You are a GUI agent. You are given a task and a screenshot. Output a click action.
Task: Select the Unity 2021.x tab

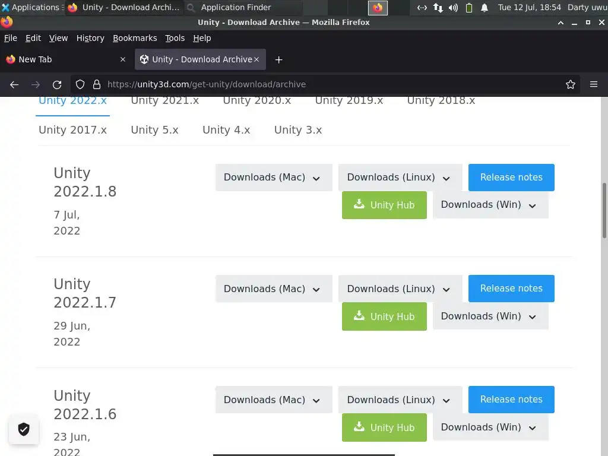(165, 101)
